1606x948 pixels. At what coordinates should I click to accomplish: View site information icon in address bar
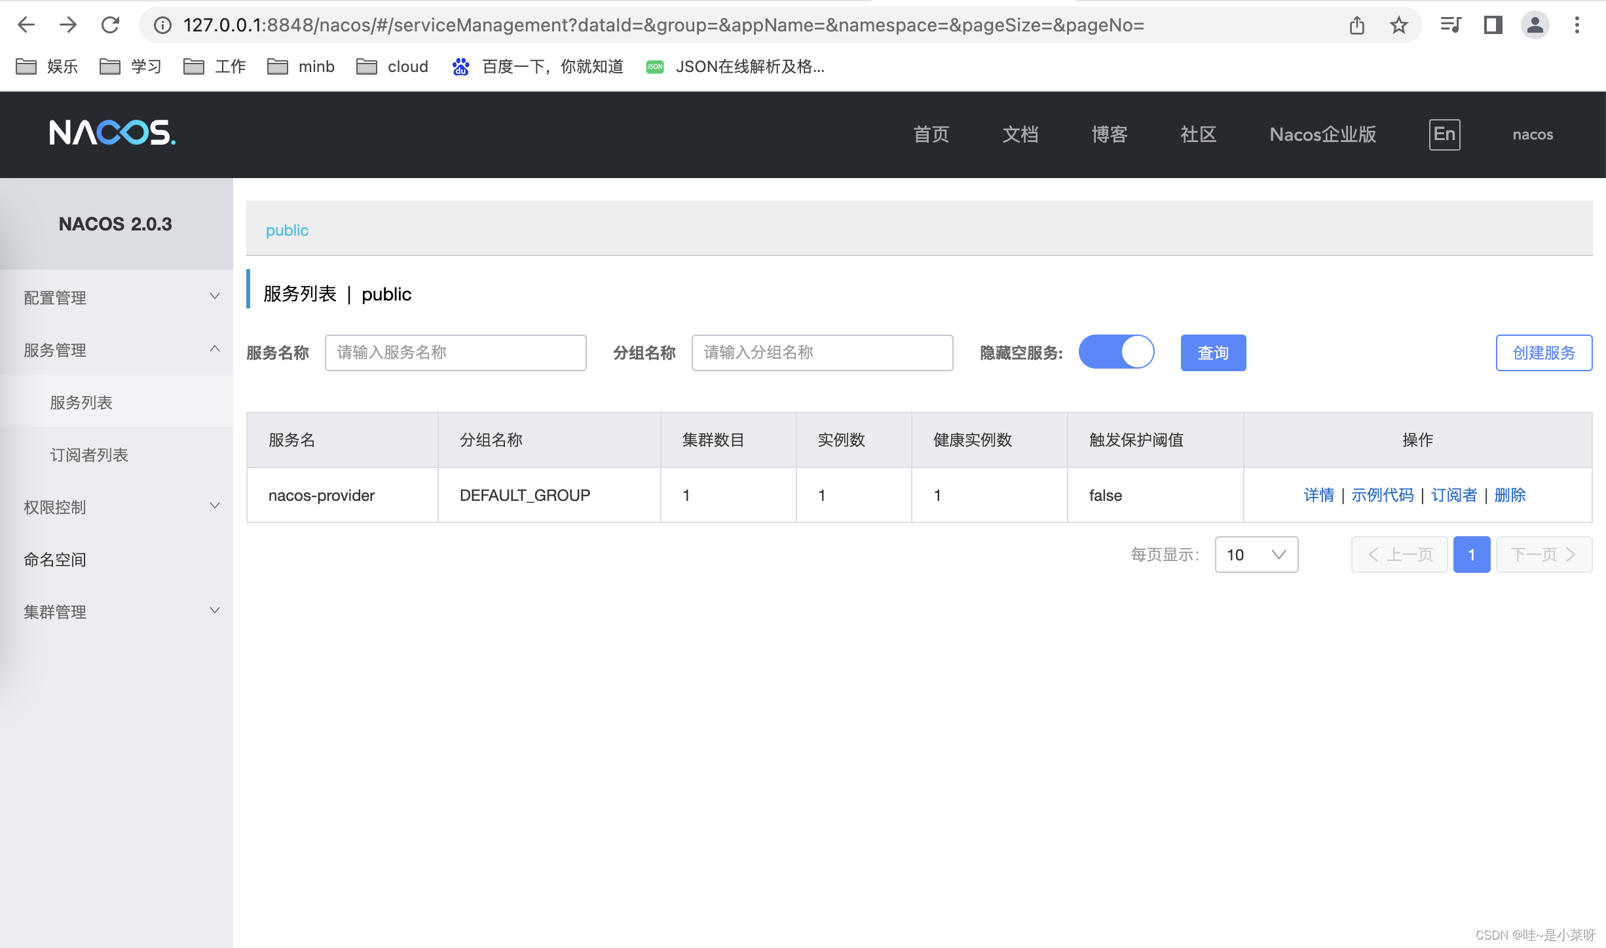162,25
